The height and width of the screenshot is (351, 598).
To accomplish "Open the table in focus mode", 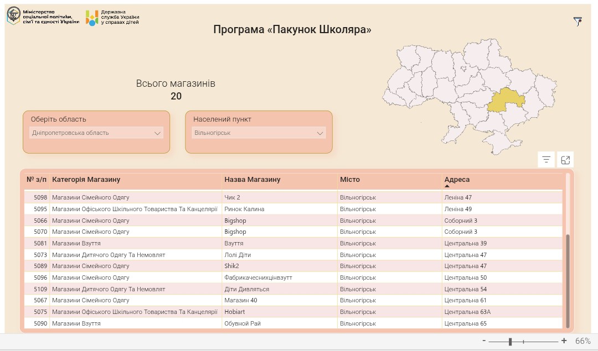I will (565, 160).
